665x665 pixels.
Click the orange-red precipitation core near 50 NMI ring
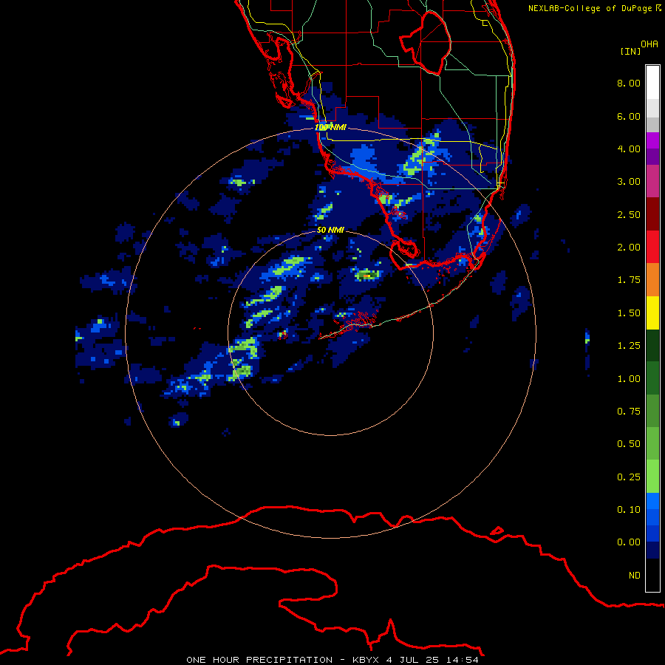point(366,276)
